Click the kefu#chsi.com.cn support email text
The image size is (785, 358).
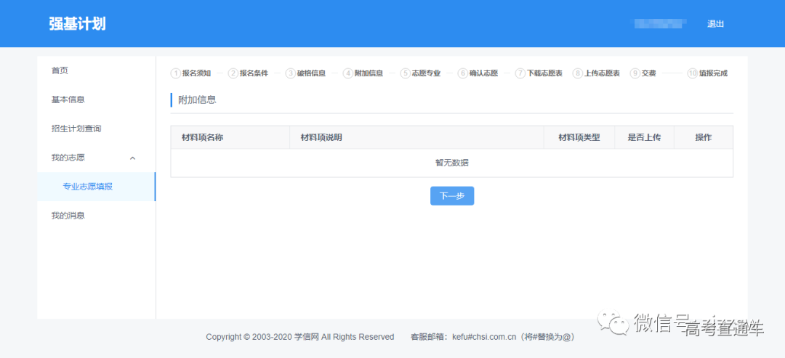coord(484,337)
